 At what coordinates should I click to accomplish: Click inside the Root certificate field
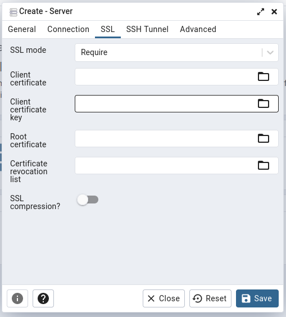click(x=166, y=138)
